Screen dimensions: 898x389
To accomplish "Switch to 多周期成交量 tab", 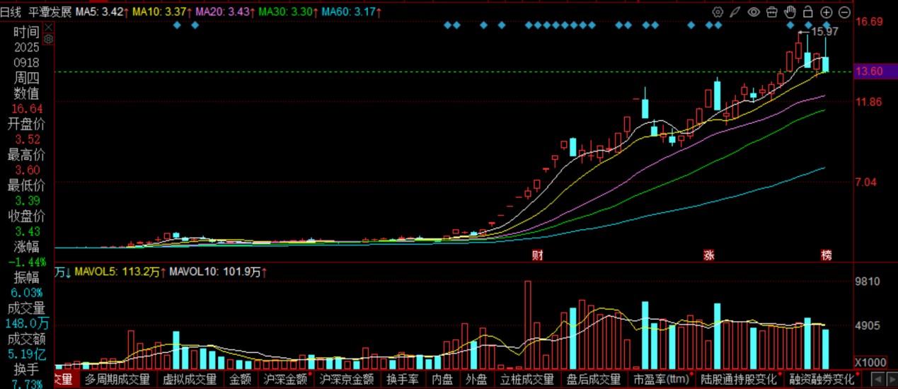I will tap(117, 380).
